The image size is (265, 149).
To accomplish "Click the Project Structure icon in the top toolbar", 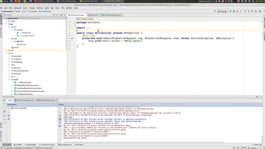I will 260,11.
